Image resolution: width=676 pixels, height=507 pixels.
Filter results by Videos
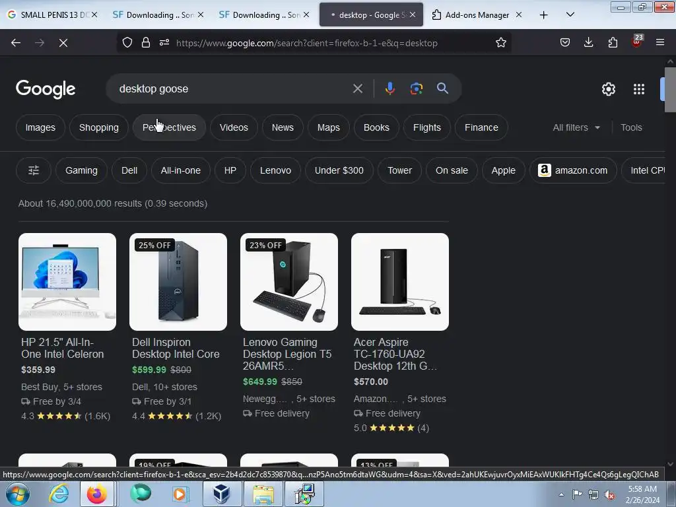point(234,127)
